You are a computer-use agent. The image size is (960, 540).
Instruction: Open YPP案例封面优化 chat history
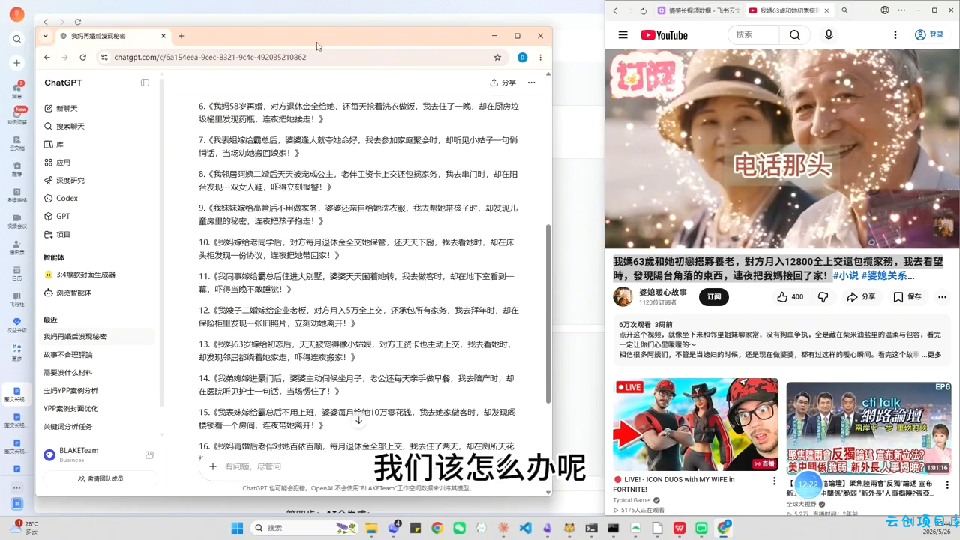click(70, 409)
